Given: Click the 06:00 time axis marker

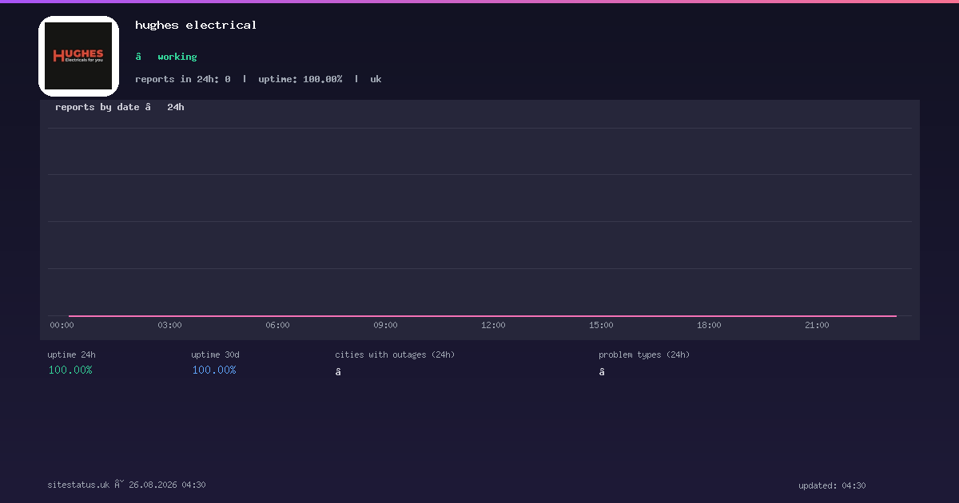Looking at the screenshot, I should (x=277, y=325).
